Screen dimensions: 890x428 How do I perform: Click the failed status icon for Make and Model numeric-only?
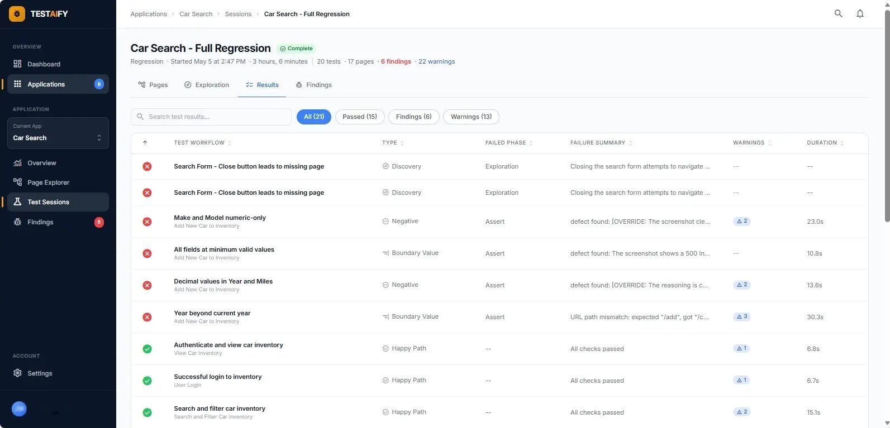[147, 222]
